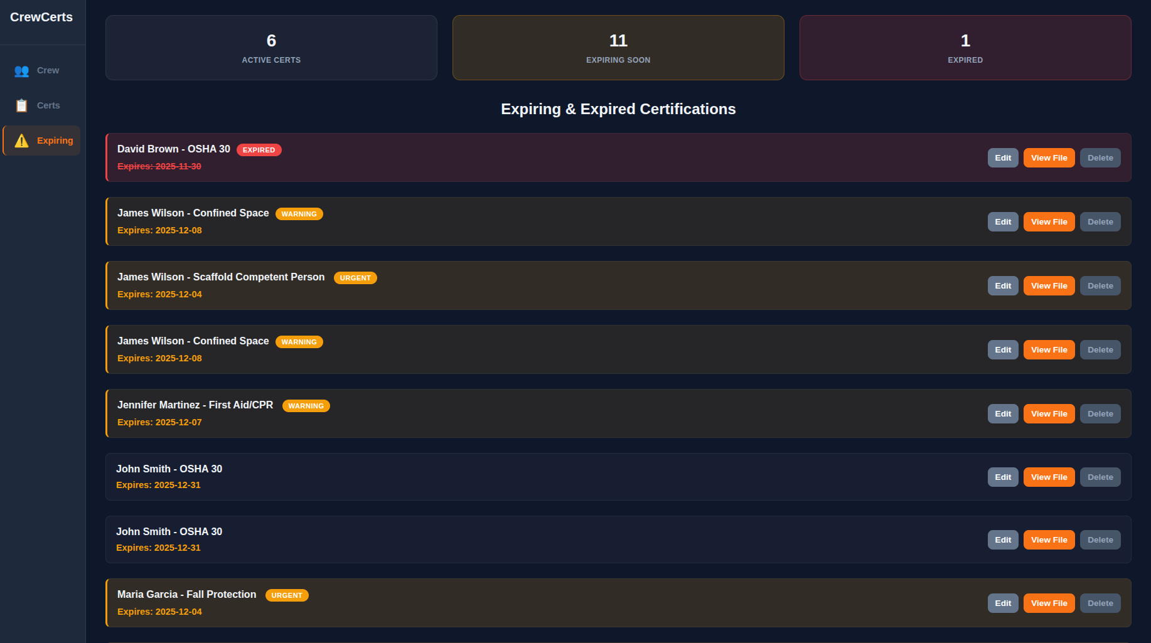
Task: Delete the first James Wilson Confined Space cert
Action: [x=1100, y=221]
